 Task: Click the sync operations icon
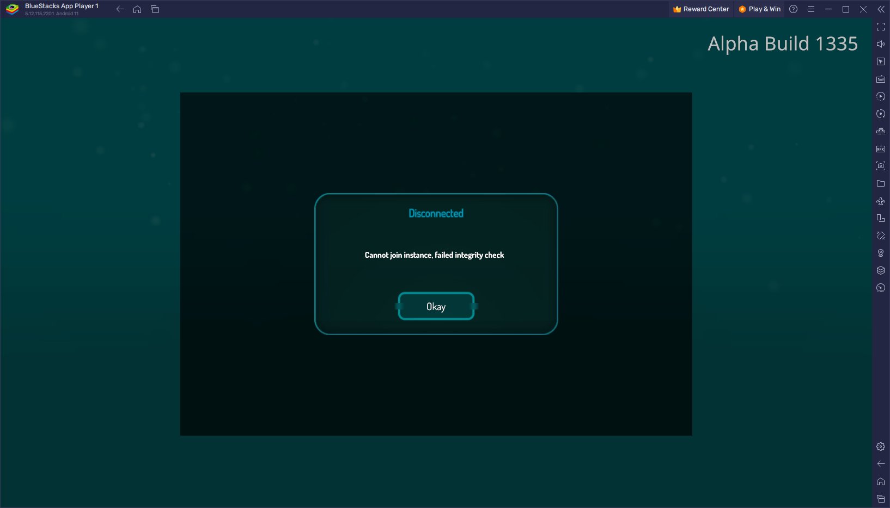[x=881, y=114]
